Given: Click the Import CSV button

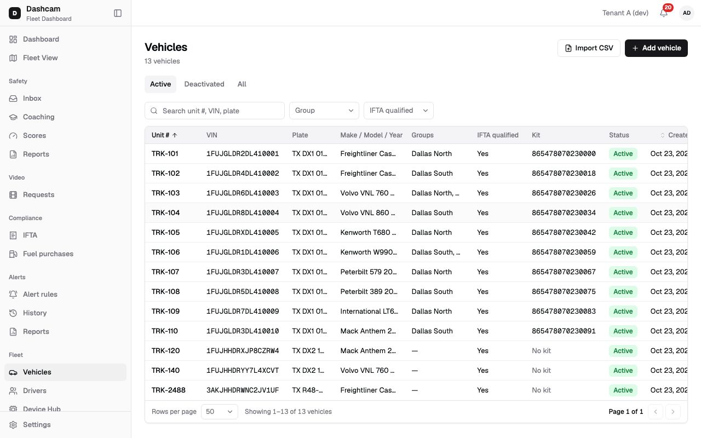Looking at the screenshot, I should click(x=589, y=48).
